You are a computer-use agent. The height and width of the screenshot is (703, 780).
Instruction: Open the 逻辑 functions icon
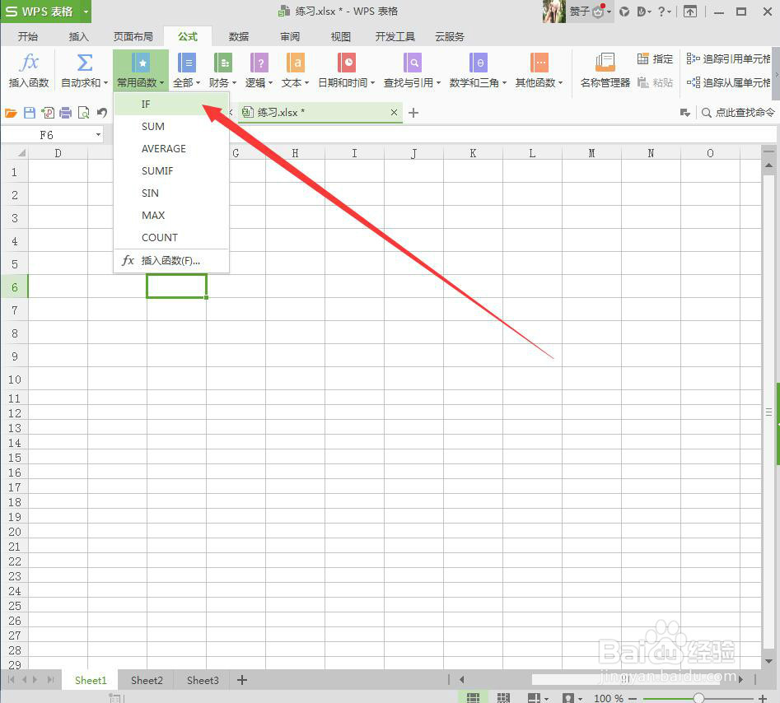(259, 63)
